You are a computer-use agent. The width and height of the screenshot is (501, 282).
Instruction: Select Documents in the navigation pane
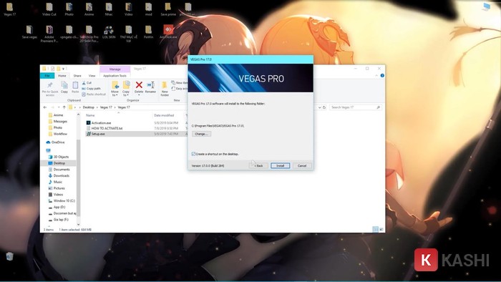62,169
